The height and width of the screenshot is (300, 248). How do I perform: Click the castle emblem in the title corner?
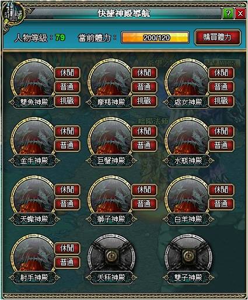point(13,13)
